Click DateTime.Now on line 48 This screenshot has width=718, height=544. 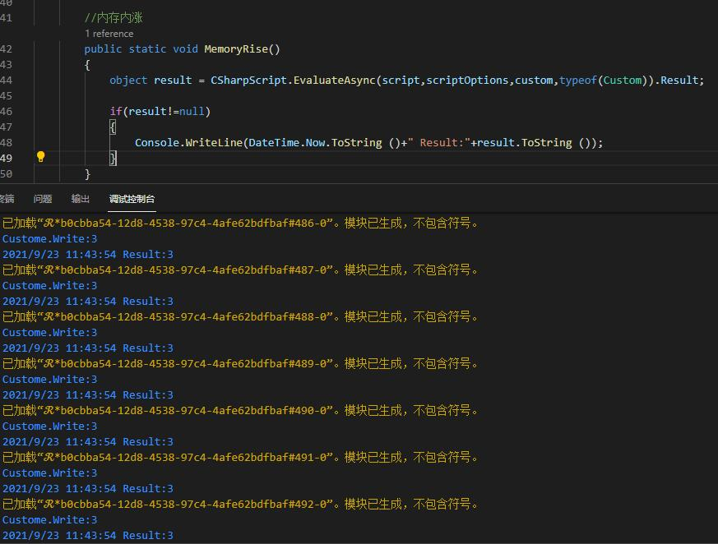pyautogui.click(x=287, y=143)
